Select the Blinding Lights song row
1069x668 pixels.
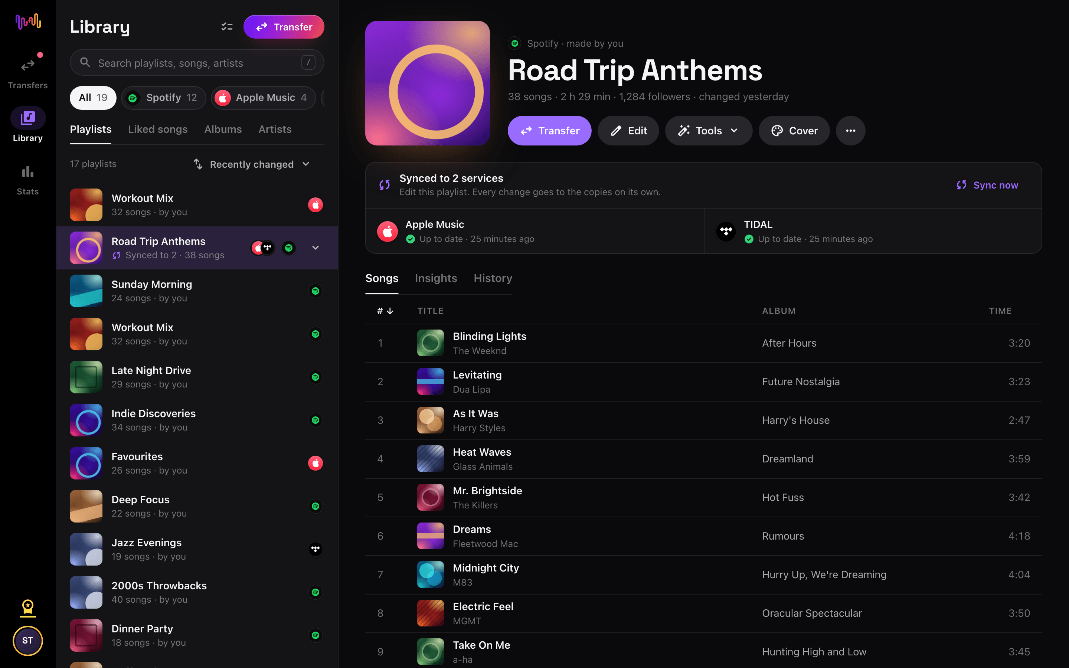703,343
